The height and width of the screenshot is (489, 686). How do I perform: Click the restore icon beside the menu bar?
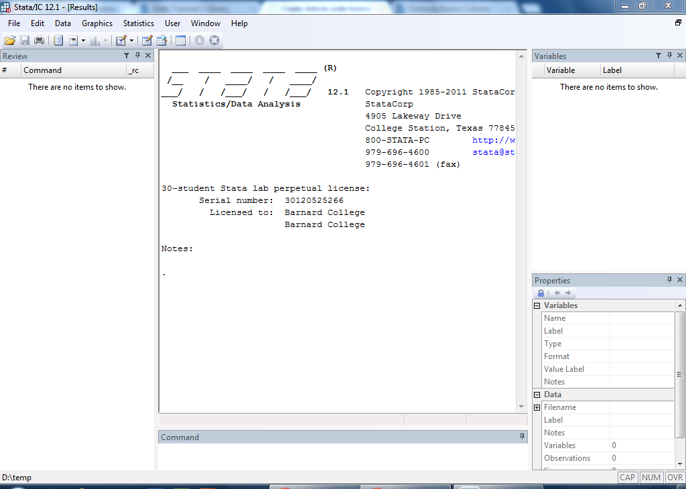678,23
